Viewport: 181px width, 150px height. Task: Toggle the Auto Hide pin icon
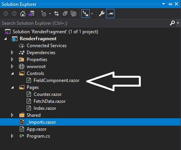tap(170, 4)
